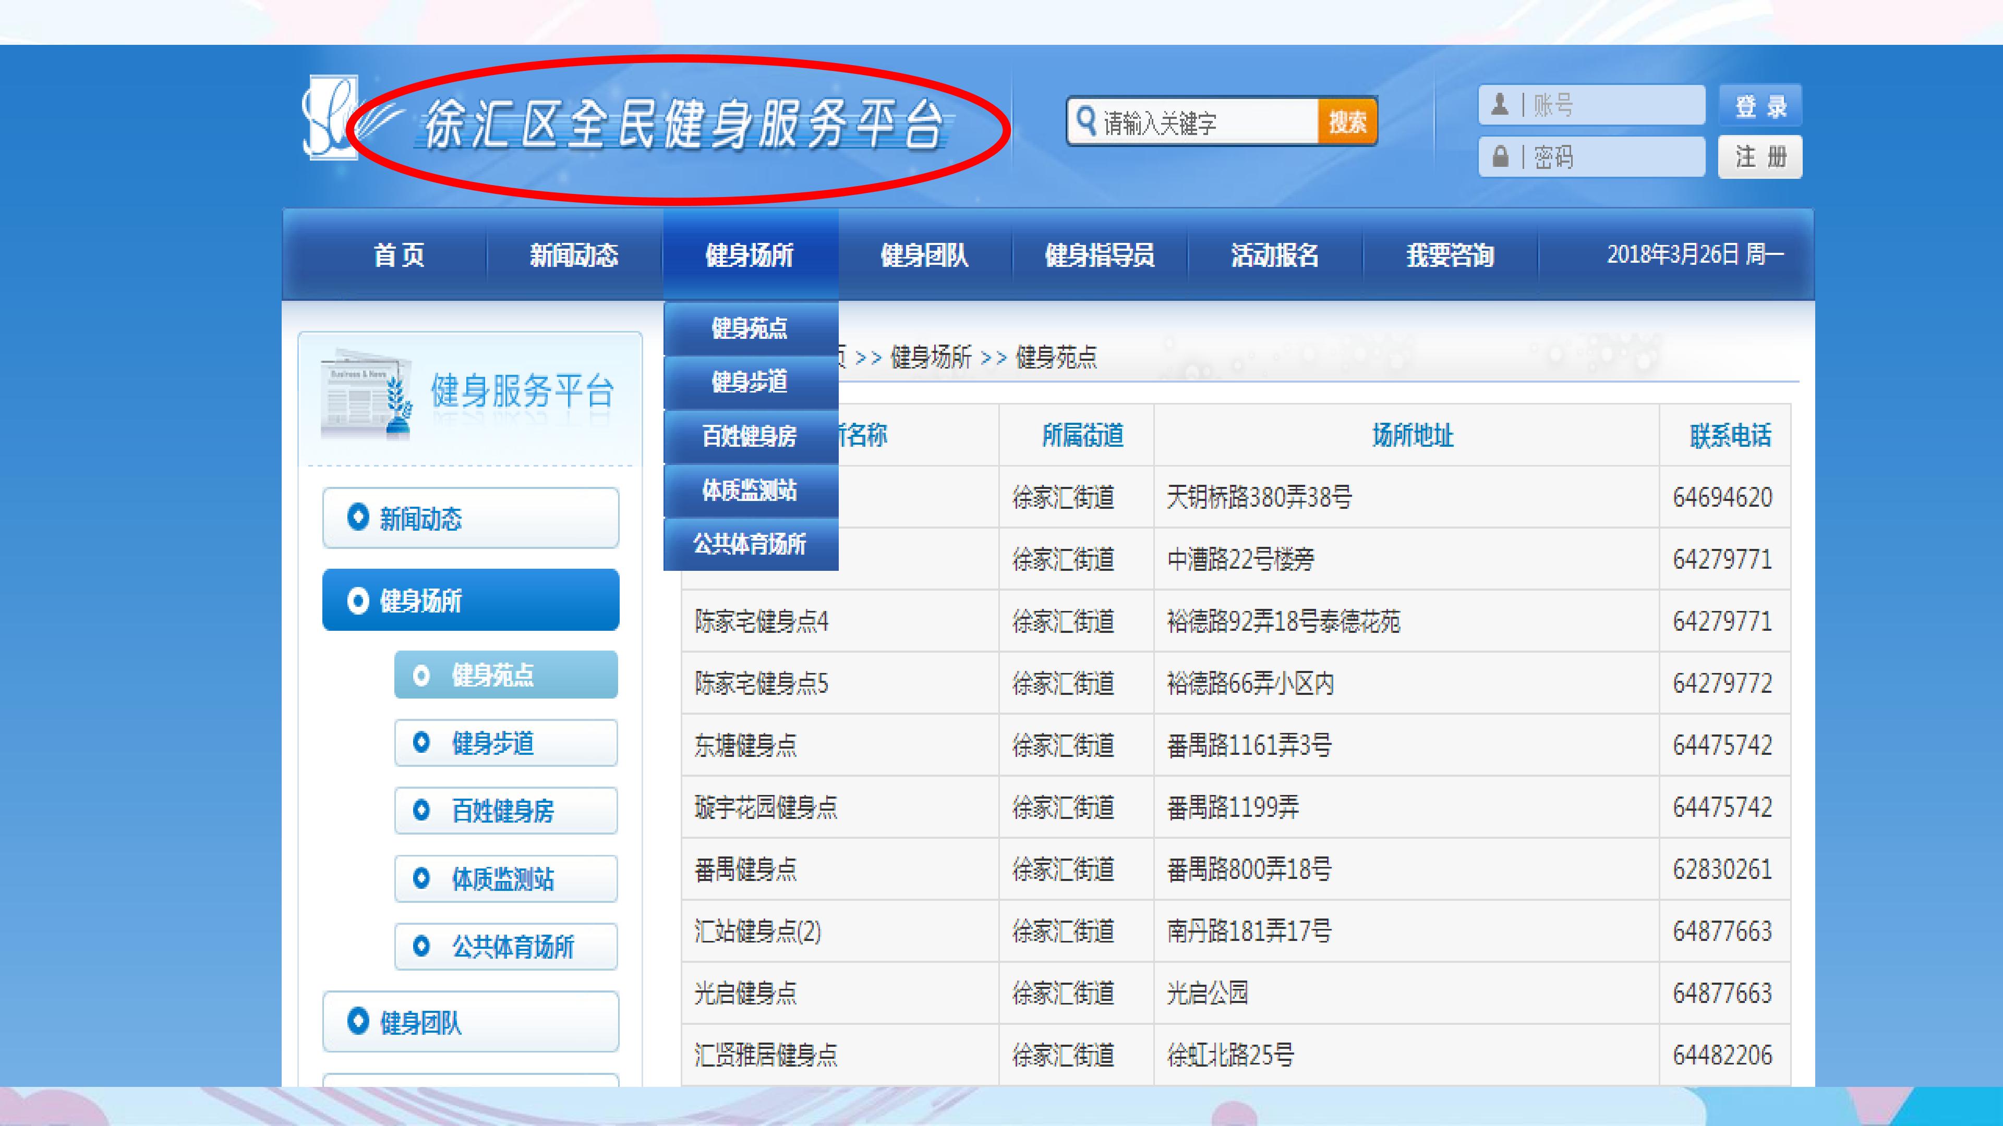Open sidebar item 百姓健身房

(506, 811)
